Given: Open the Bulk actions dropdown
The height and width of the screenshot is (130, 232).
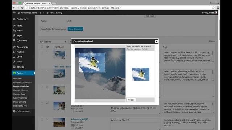Looking at the screenshot, I should click(53, 42).
